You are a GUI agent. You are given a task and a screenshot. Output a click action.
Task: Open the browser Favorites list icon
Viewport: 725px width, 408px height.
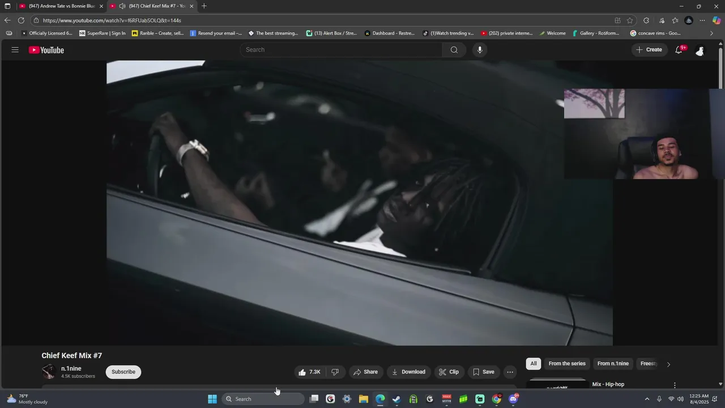675,20
